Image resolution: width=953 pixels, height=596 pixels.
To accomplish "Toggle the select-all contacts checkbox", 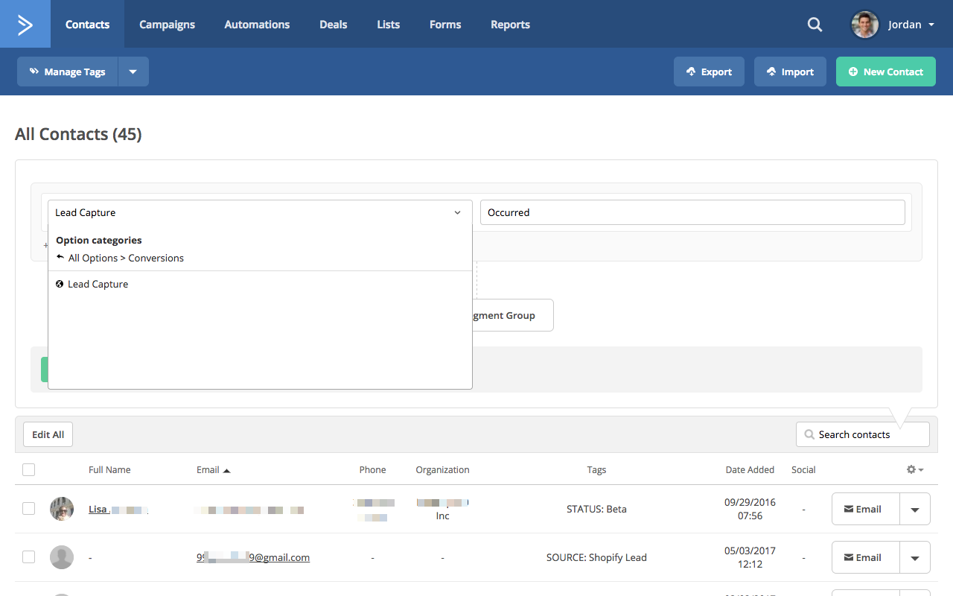I will pos(28,469).
